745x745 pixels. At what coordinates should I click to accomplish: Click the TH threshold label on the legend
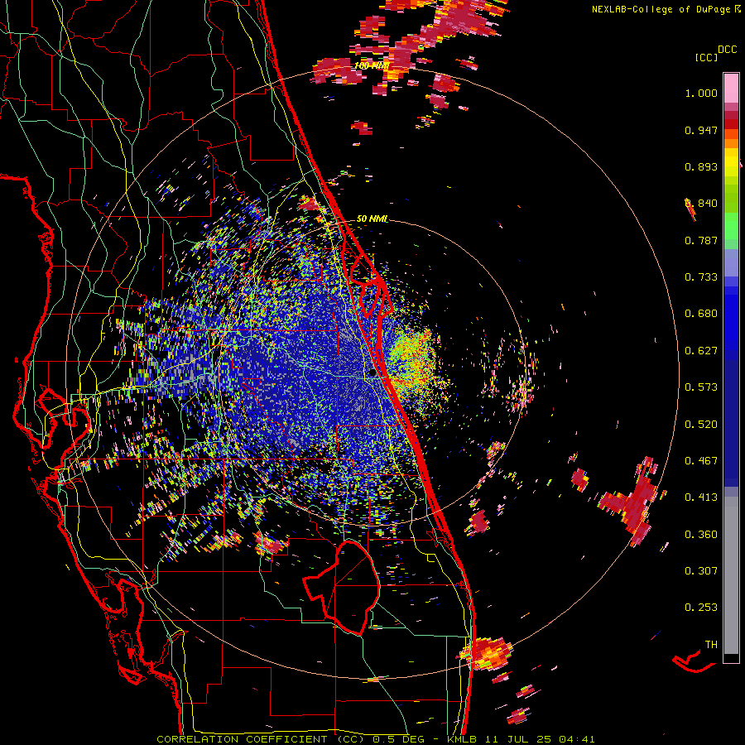[x=711, y=645]
